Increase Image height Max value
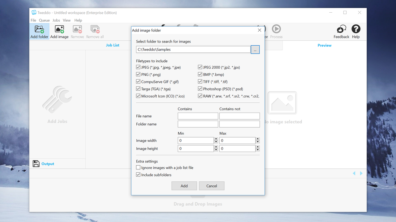396x222 pixels. (x=258, y=147)
